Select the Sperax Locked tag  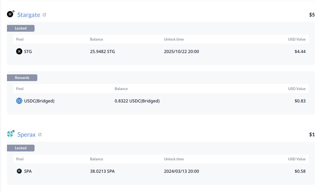[21, 148]
